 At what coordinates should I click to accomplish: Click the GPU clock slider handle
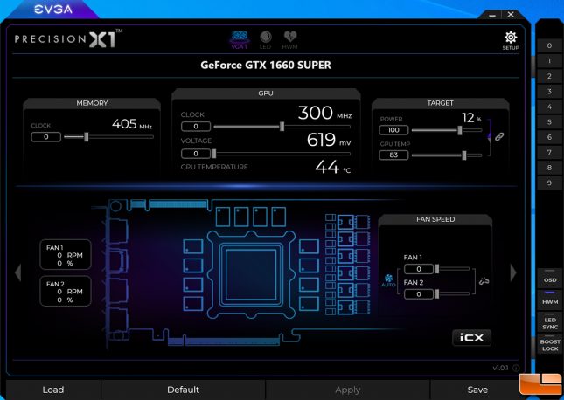282,127
